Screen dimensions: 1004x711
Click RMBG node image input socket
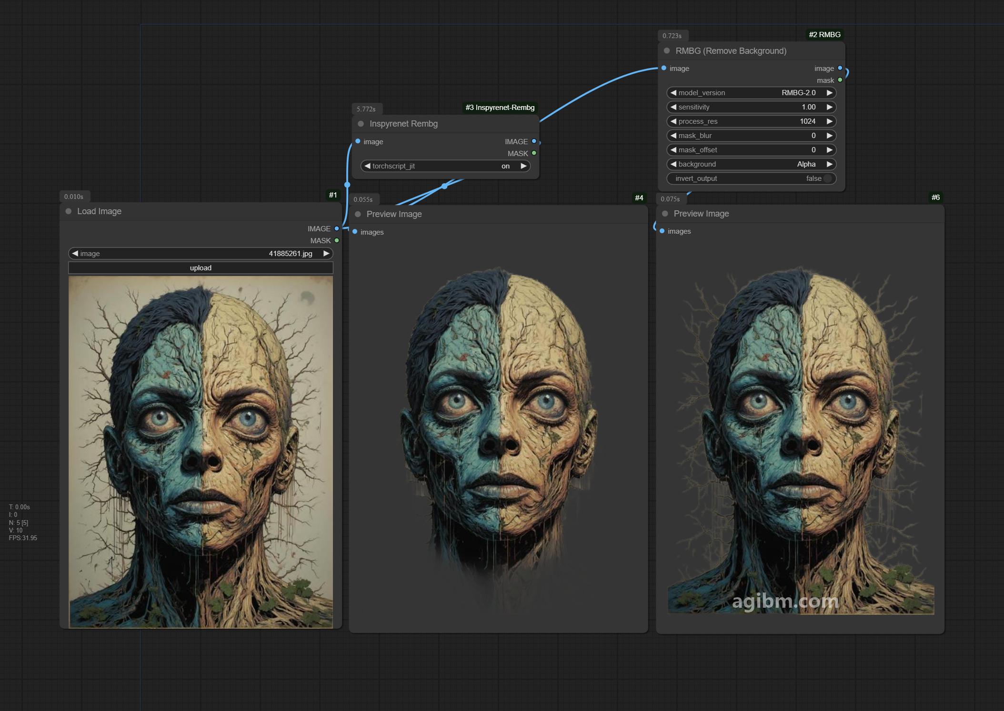pos(664,68)
